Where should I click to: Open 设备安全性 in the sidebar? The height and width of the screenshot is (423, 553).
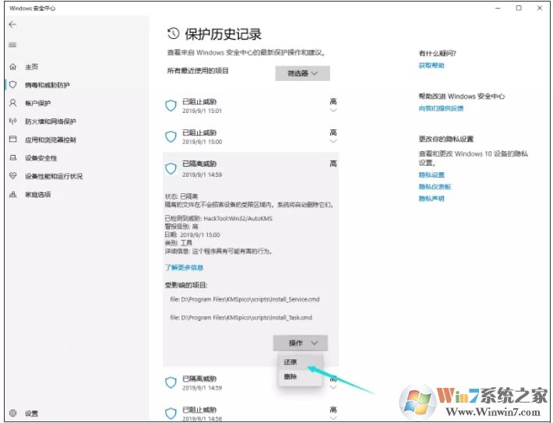41,158
